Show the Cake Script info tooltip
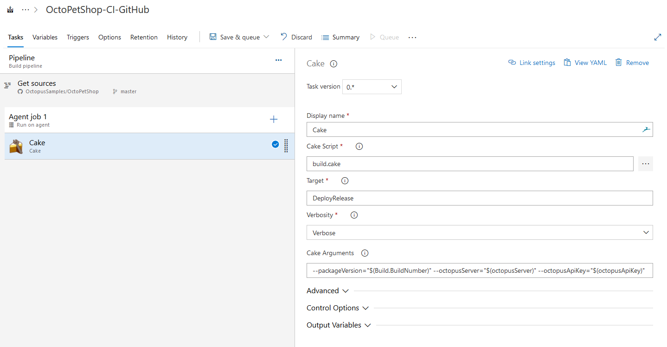 point(359,146)
